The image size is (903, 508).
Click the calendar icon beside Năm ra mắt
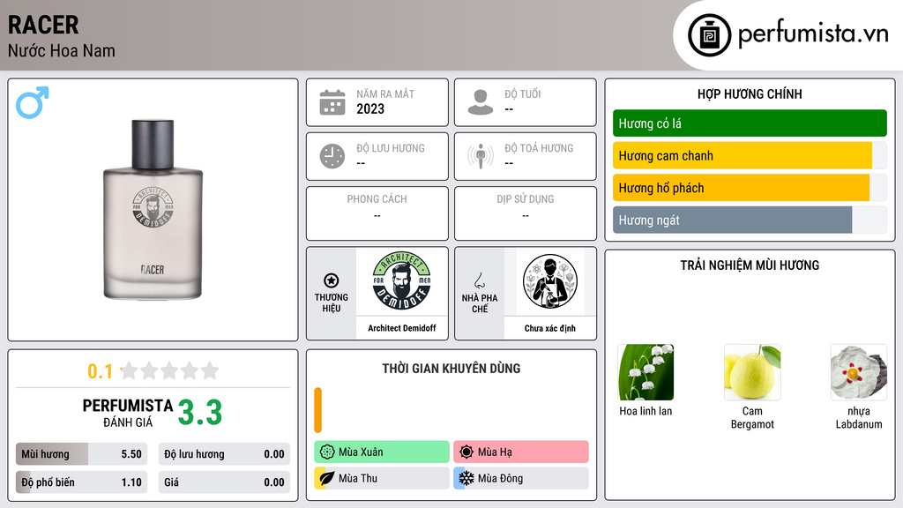(x=332, y=102)
